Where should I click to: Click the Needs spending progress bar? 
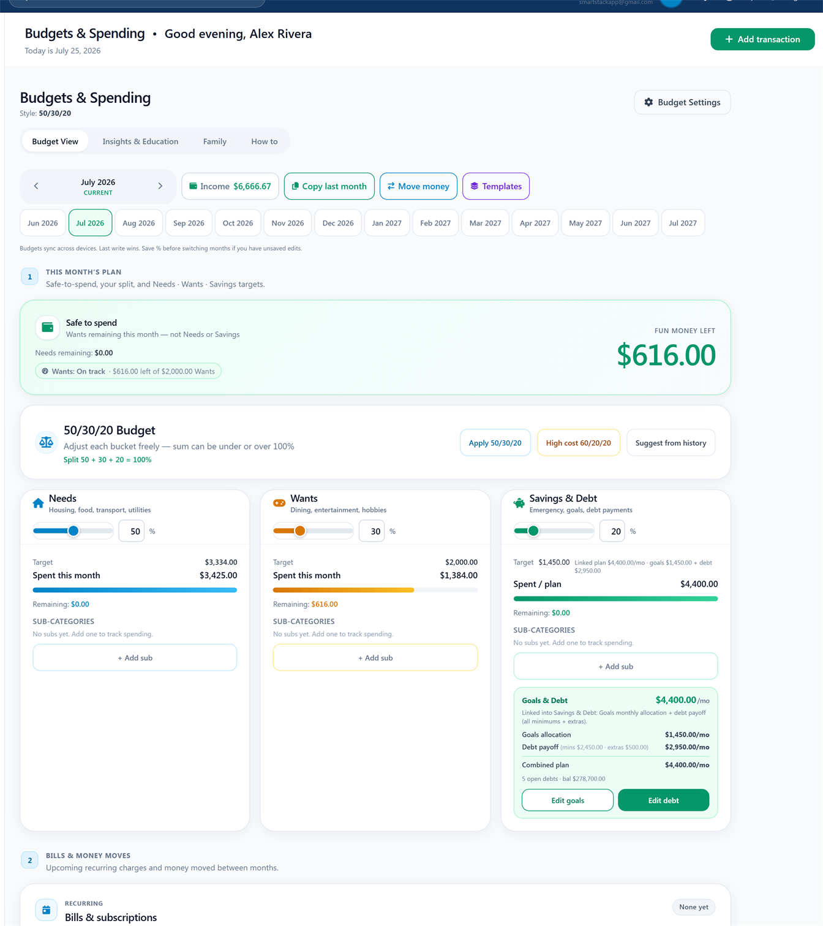(135, 590)
